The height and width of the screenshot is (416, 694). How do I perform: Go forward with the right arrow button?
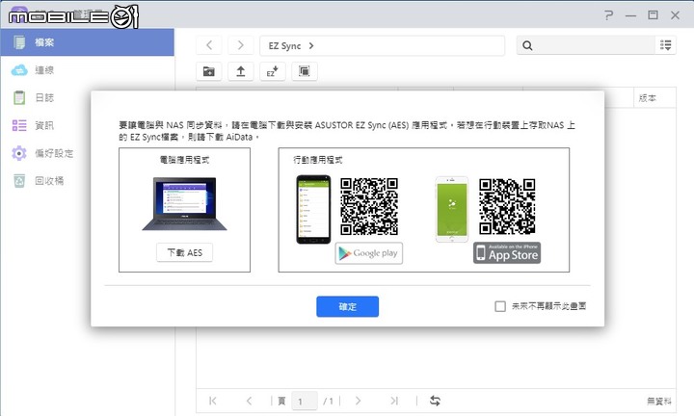(x=240, y=45)
